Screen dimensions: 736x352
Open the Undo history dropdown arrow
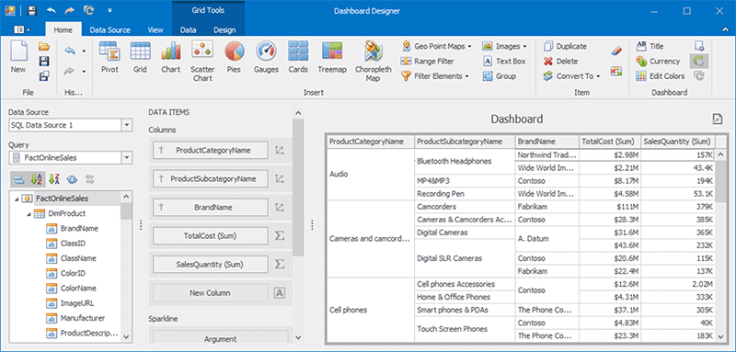(84, 51)
